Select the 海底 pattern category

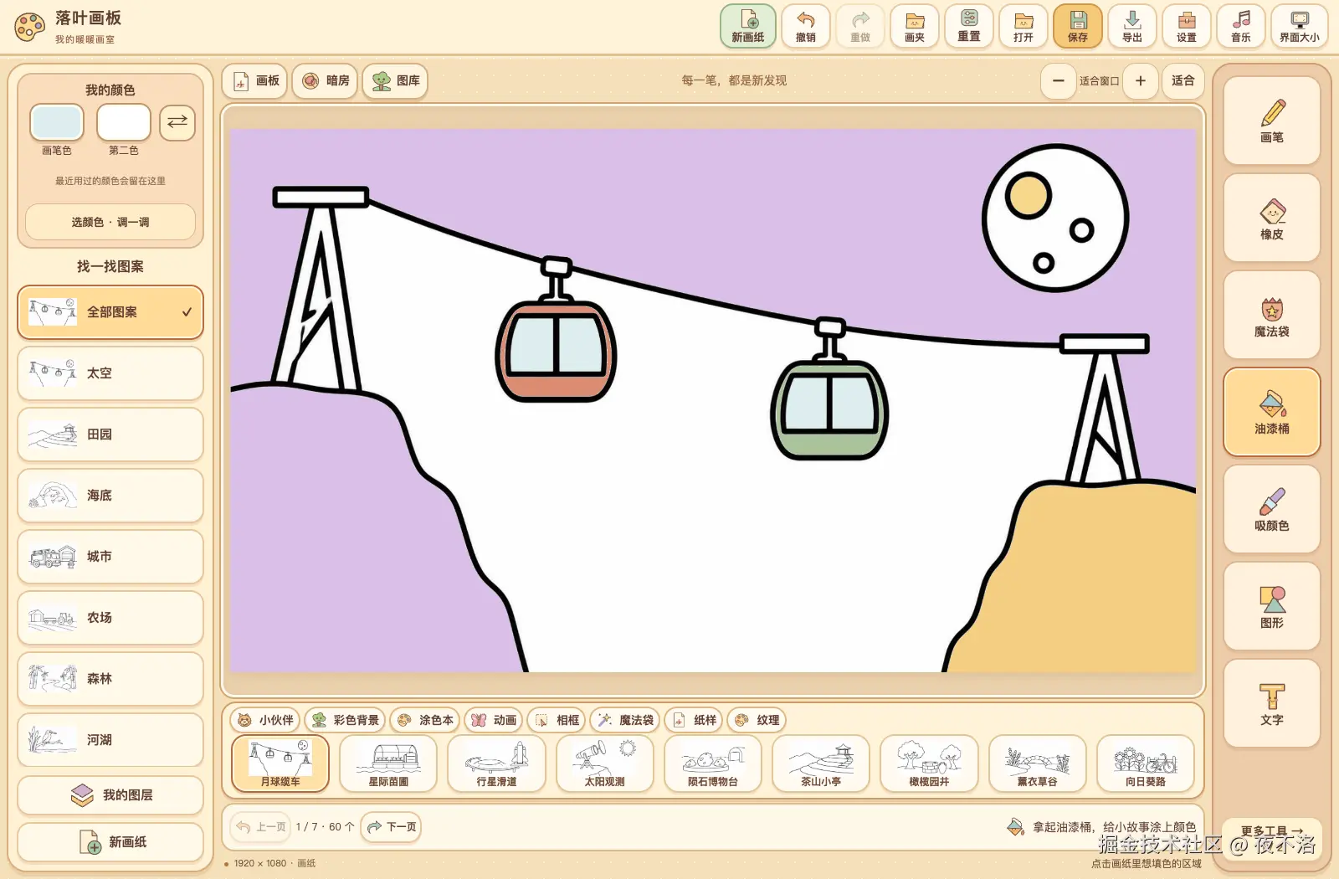pos(110,496)
